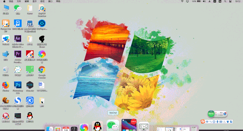Open the 窗口 Window menu
This screenshot has height=131, width=243.
click(x=50, y=1)
